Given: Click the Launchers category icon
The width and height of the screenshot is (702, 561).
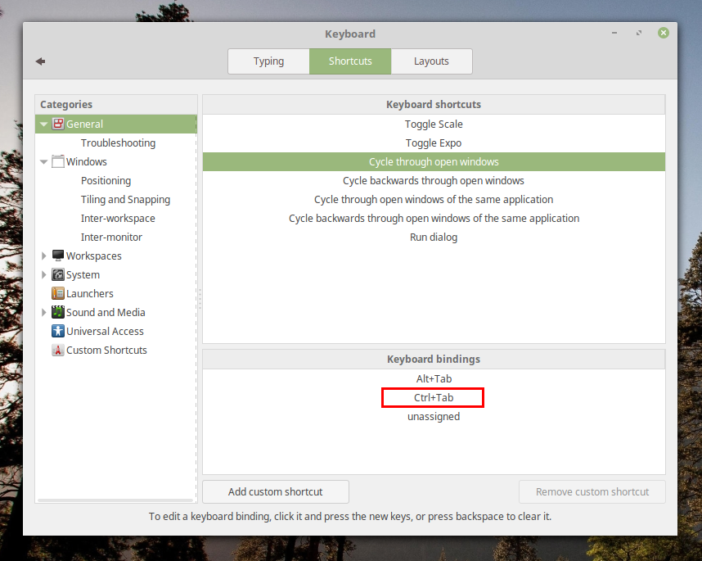Looking at the screenshot, I should [x=58, y=294].
